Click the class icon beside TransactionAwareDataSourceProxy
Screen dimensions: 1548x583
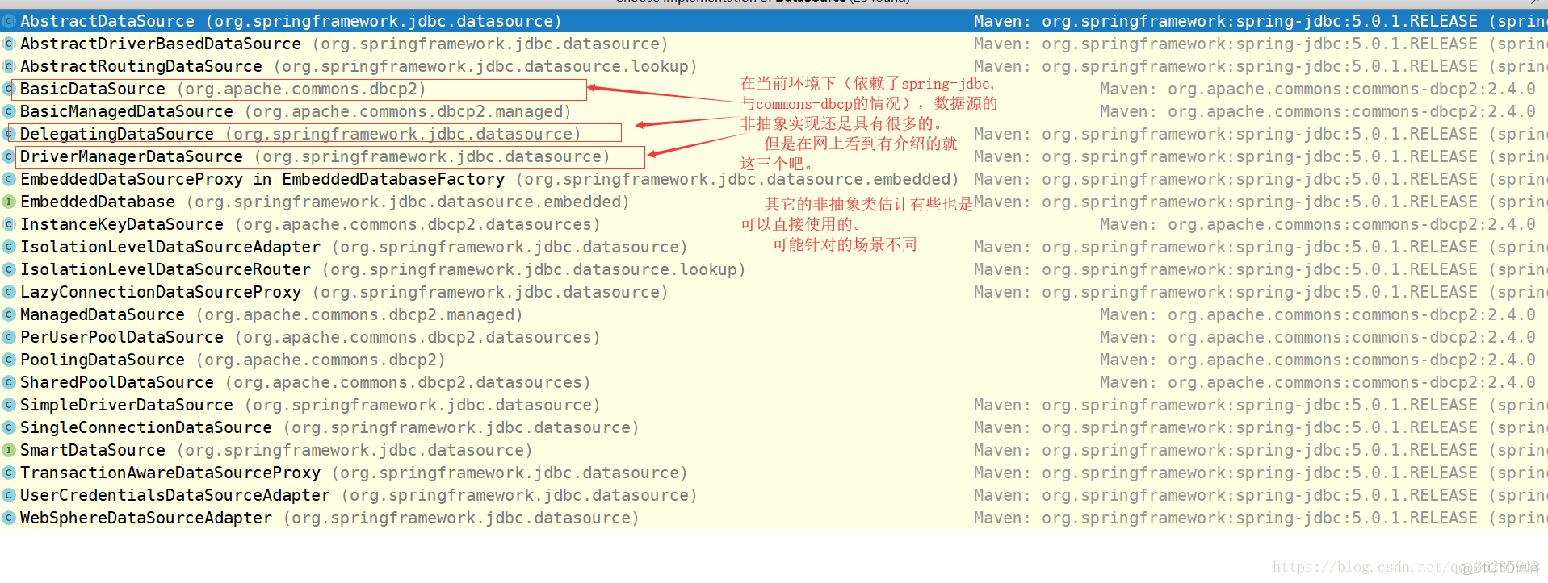point(8,473)
